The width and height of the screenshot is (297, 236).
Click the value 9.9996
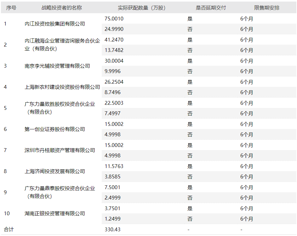click(112, 71)
